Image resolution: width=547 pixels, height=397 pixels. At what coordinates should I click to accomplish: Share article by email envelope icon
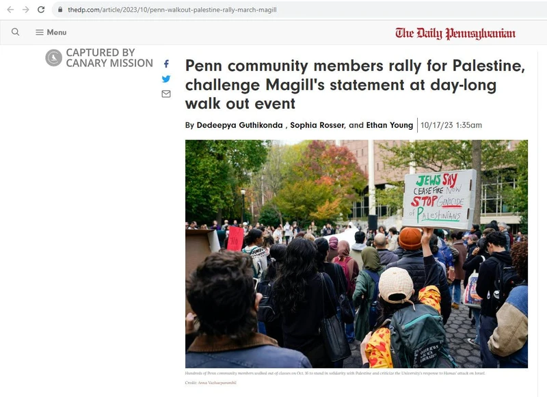pyautogui.click(x=166, y=94)
